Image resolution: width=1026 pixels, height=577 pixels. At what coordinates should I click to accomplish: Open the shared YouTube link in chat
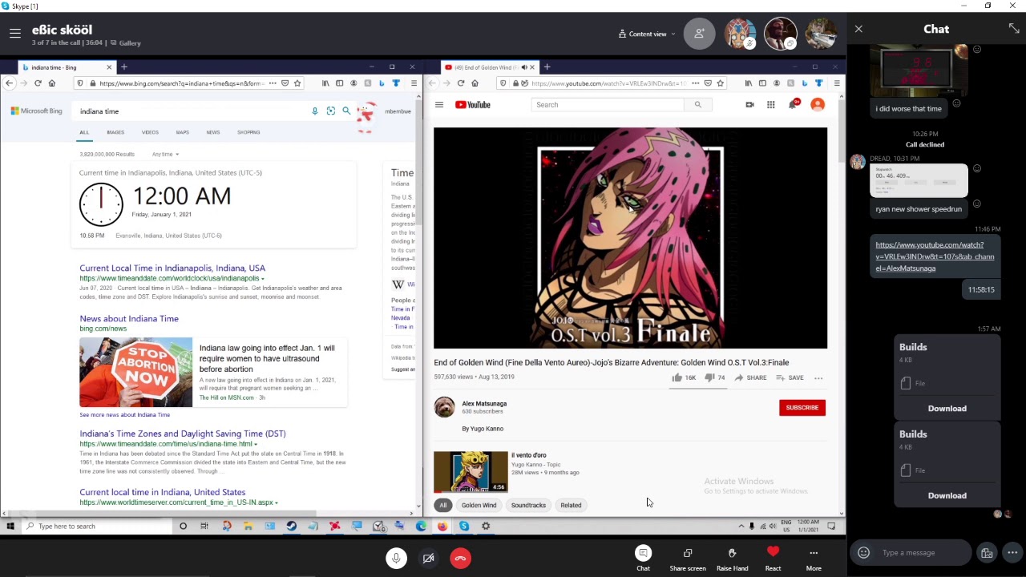point(935,256)
